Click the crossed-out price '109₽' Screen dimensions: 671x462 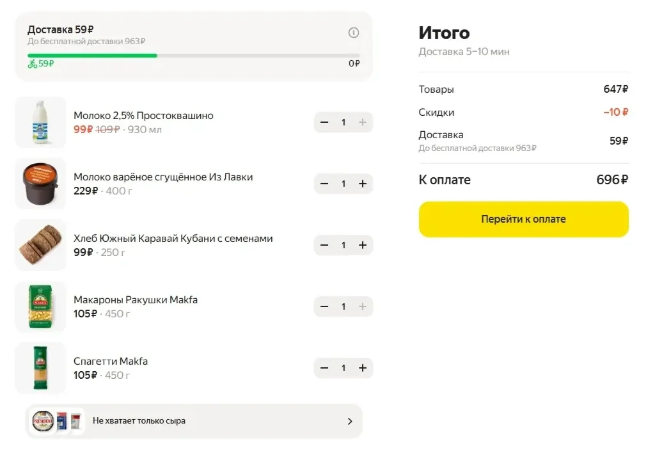(107, 130)
